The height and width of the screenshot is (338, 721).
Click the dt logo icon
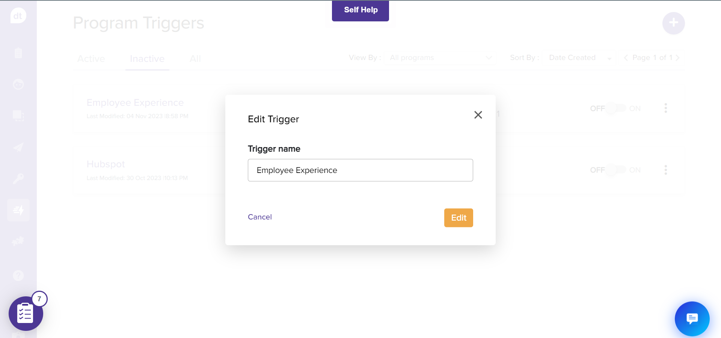point(18,16)
